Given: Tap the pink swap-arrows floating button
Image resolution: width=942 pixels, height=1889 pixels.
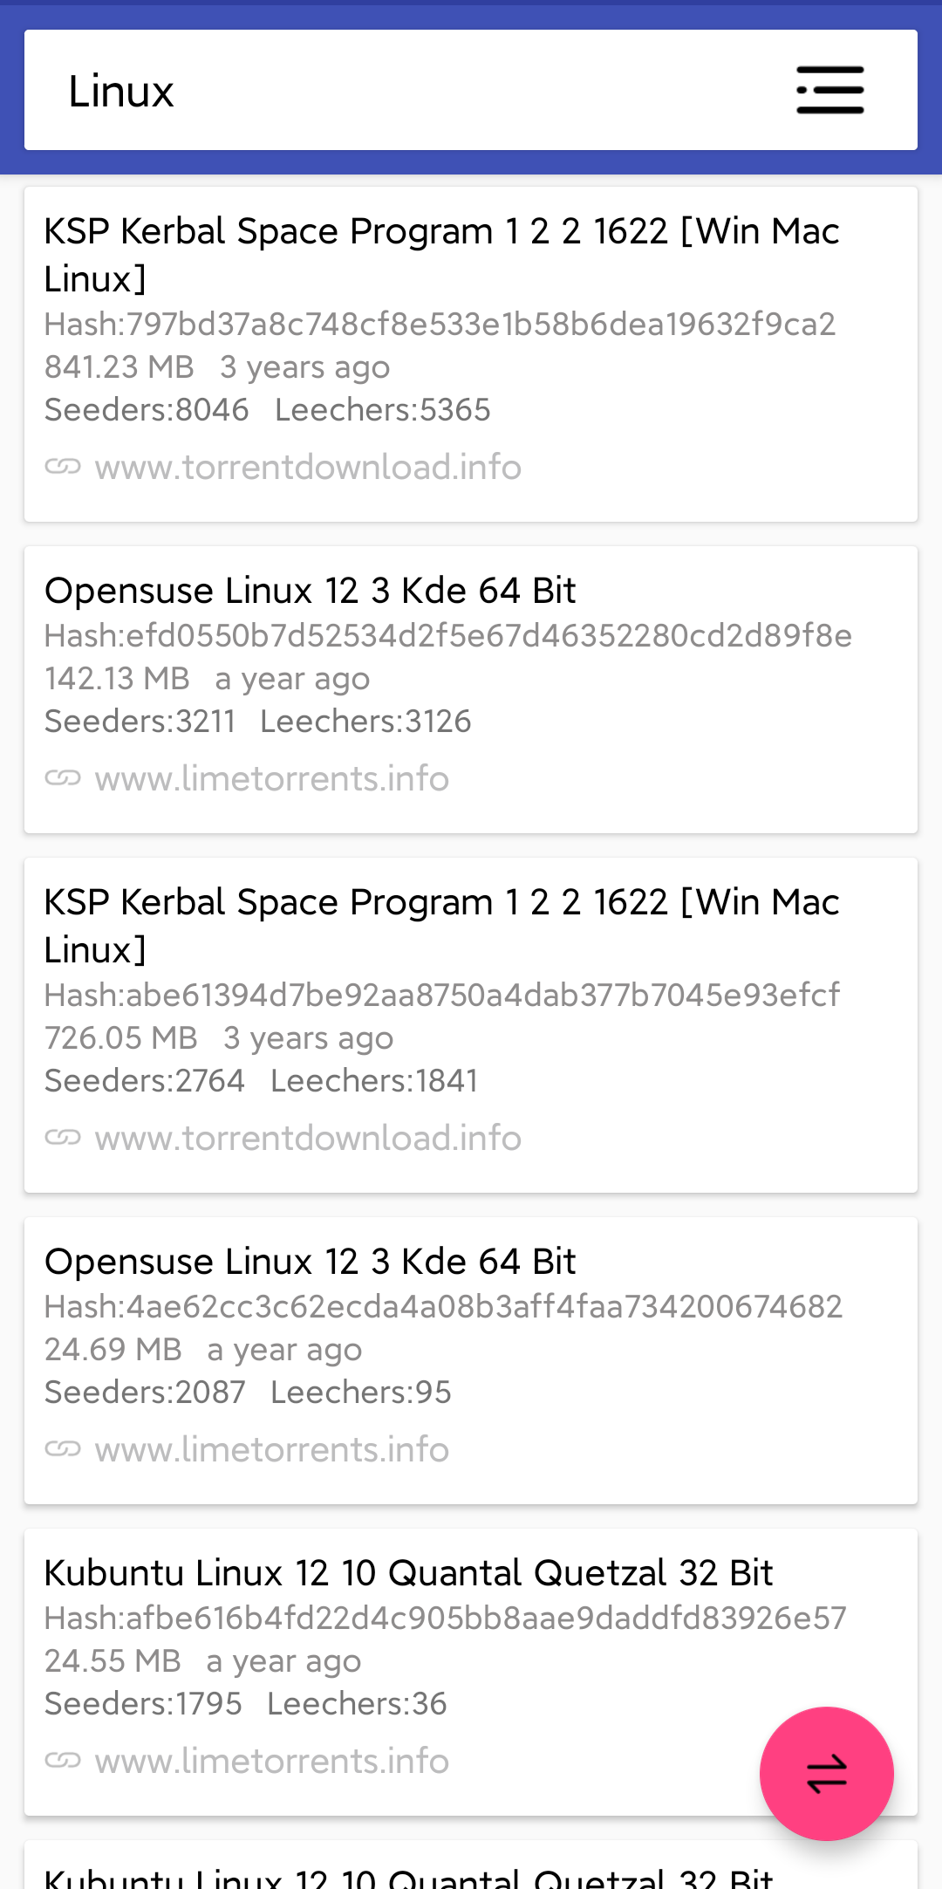Looking at the screenshot, I should point(826,1773).
